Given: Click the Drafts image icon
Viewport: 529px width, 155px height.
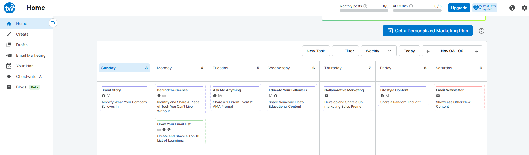Looking at the screenshot, I should point(9,45).
